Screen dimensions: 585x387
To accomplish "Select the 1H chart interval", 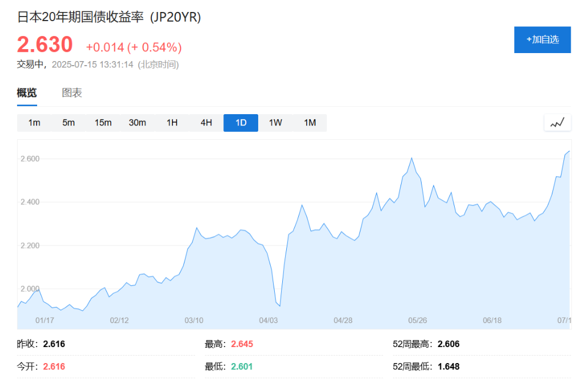I will point(172,122).
